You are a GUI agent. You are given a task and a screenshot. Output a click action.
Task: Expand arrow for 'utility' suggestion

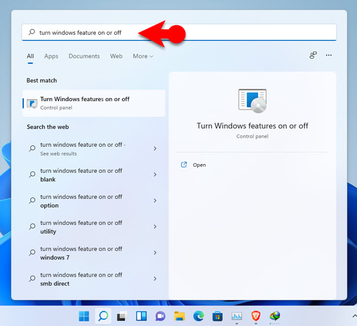[155, 227]
